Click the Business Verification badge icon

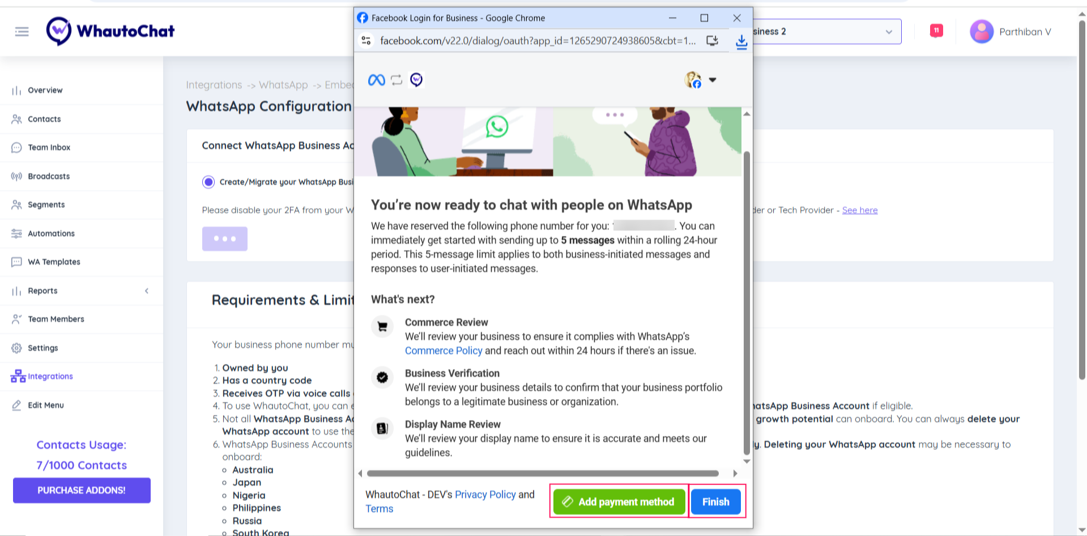(382, 377)
